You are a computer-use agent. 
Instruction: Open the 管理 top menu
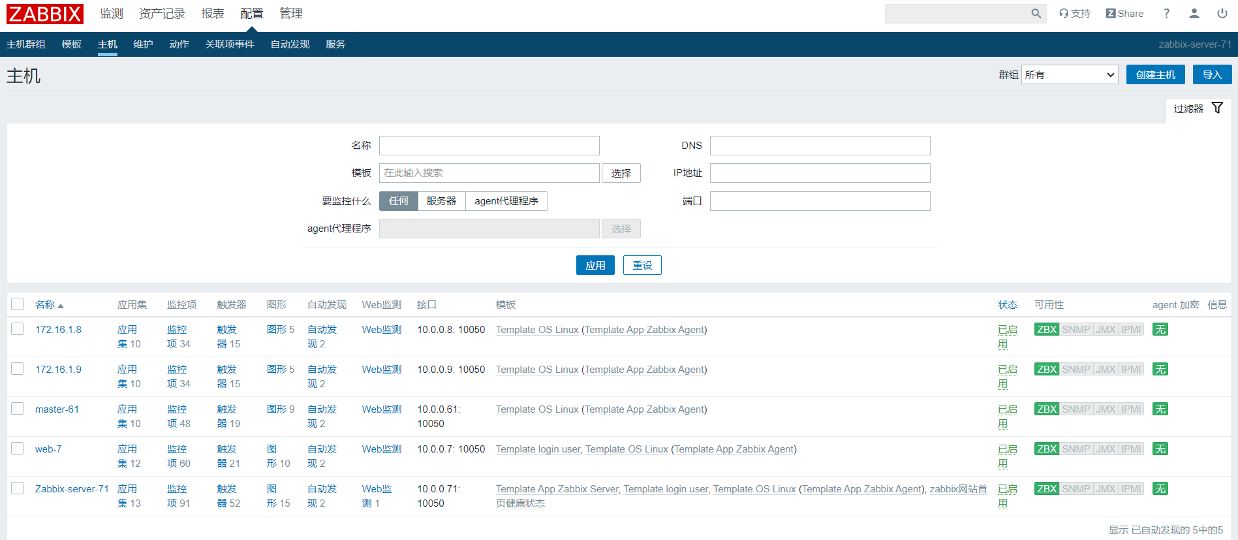(x=291, y=14)
